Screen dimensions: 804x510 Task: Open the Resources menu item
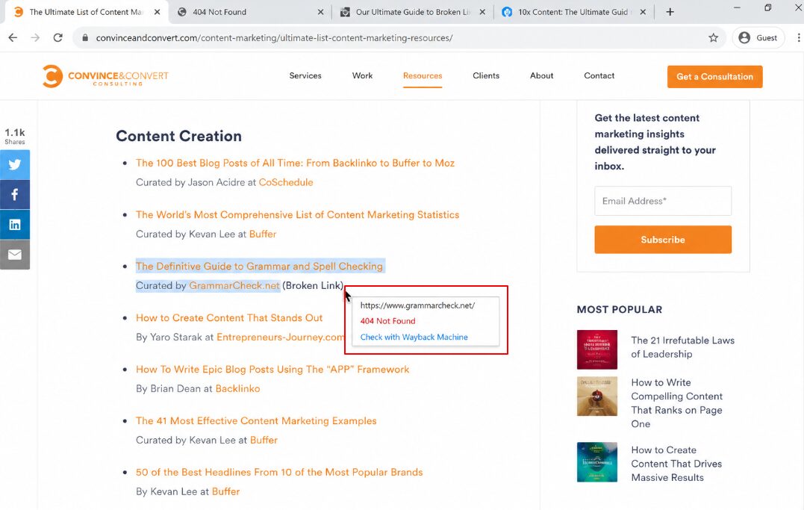click(x=423, y=75)
